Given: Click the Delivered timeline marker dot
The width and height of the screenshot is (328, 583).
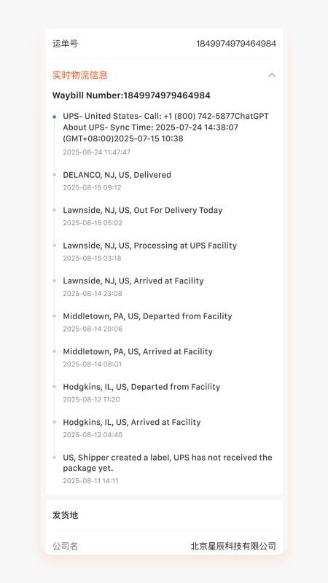Looking at the screenshot, I should click(54, 175).
